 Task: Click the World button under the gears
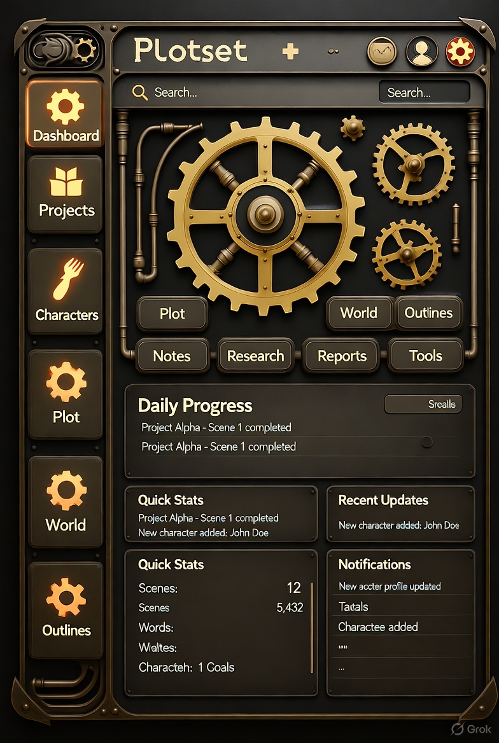click(x=359, y=313)
